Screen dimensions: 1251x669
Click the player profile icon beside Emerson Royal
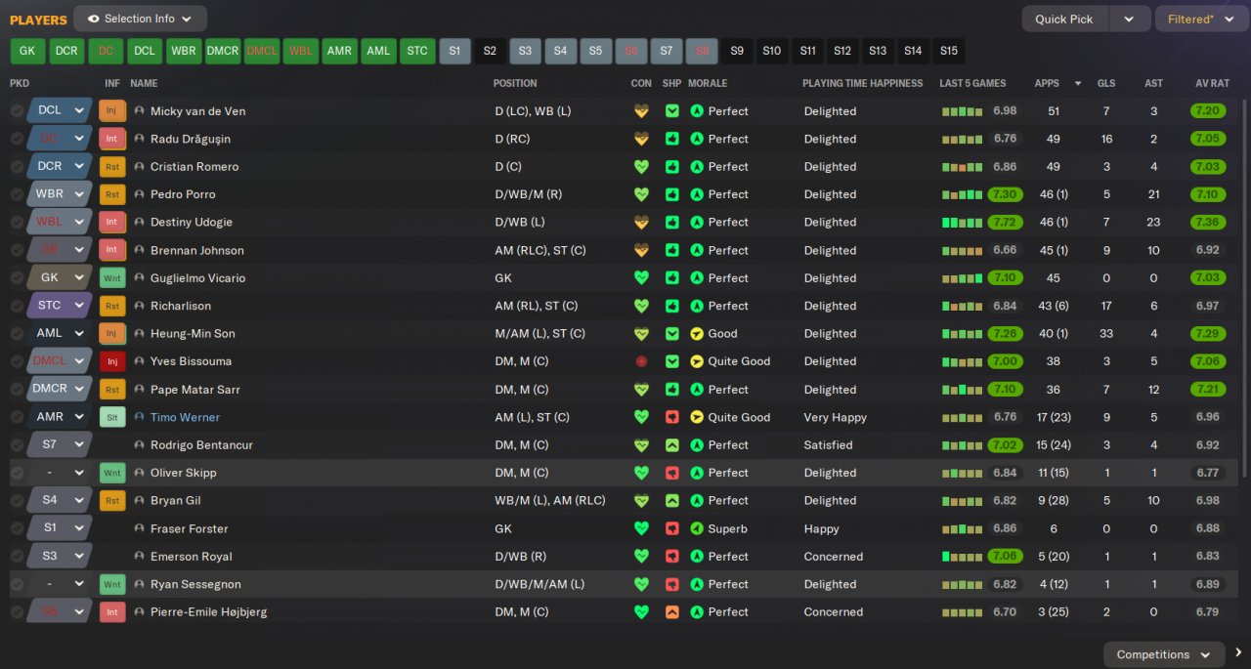pyautogui.click(x=139, y=557)
